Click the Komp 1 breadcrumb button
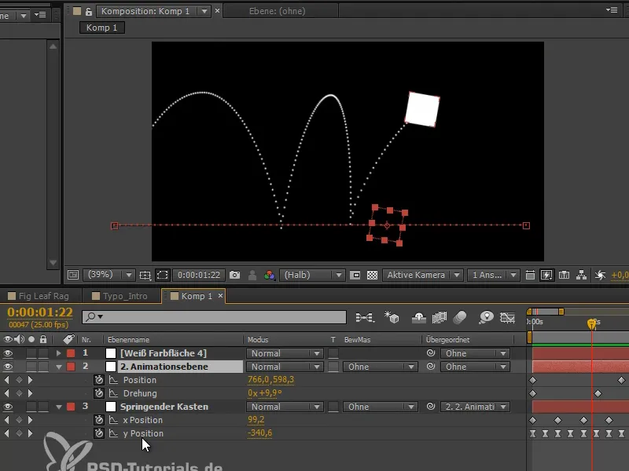Image resolution: width=629 pixels, height=471 pixels. 102,27
